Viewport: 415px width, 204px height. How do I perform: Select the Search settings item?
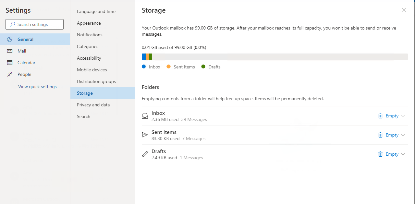click(x=103, y=116)
